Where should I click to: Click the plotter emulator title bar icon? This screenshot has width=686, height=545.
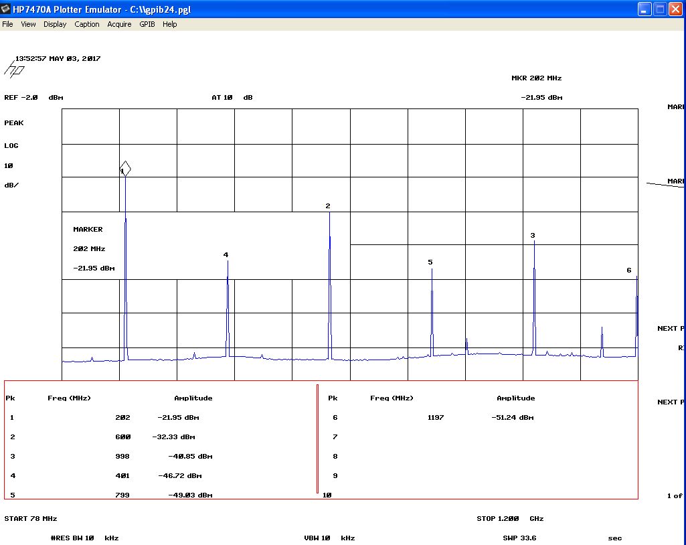pos(7,9)
